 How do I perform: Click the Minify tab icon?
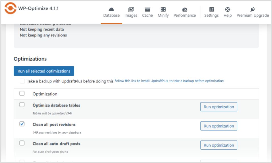[x=163, y=9]
